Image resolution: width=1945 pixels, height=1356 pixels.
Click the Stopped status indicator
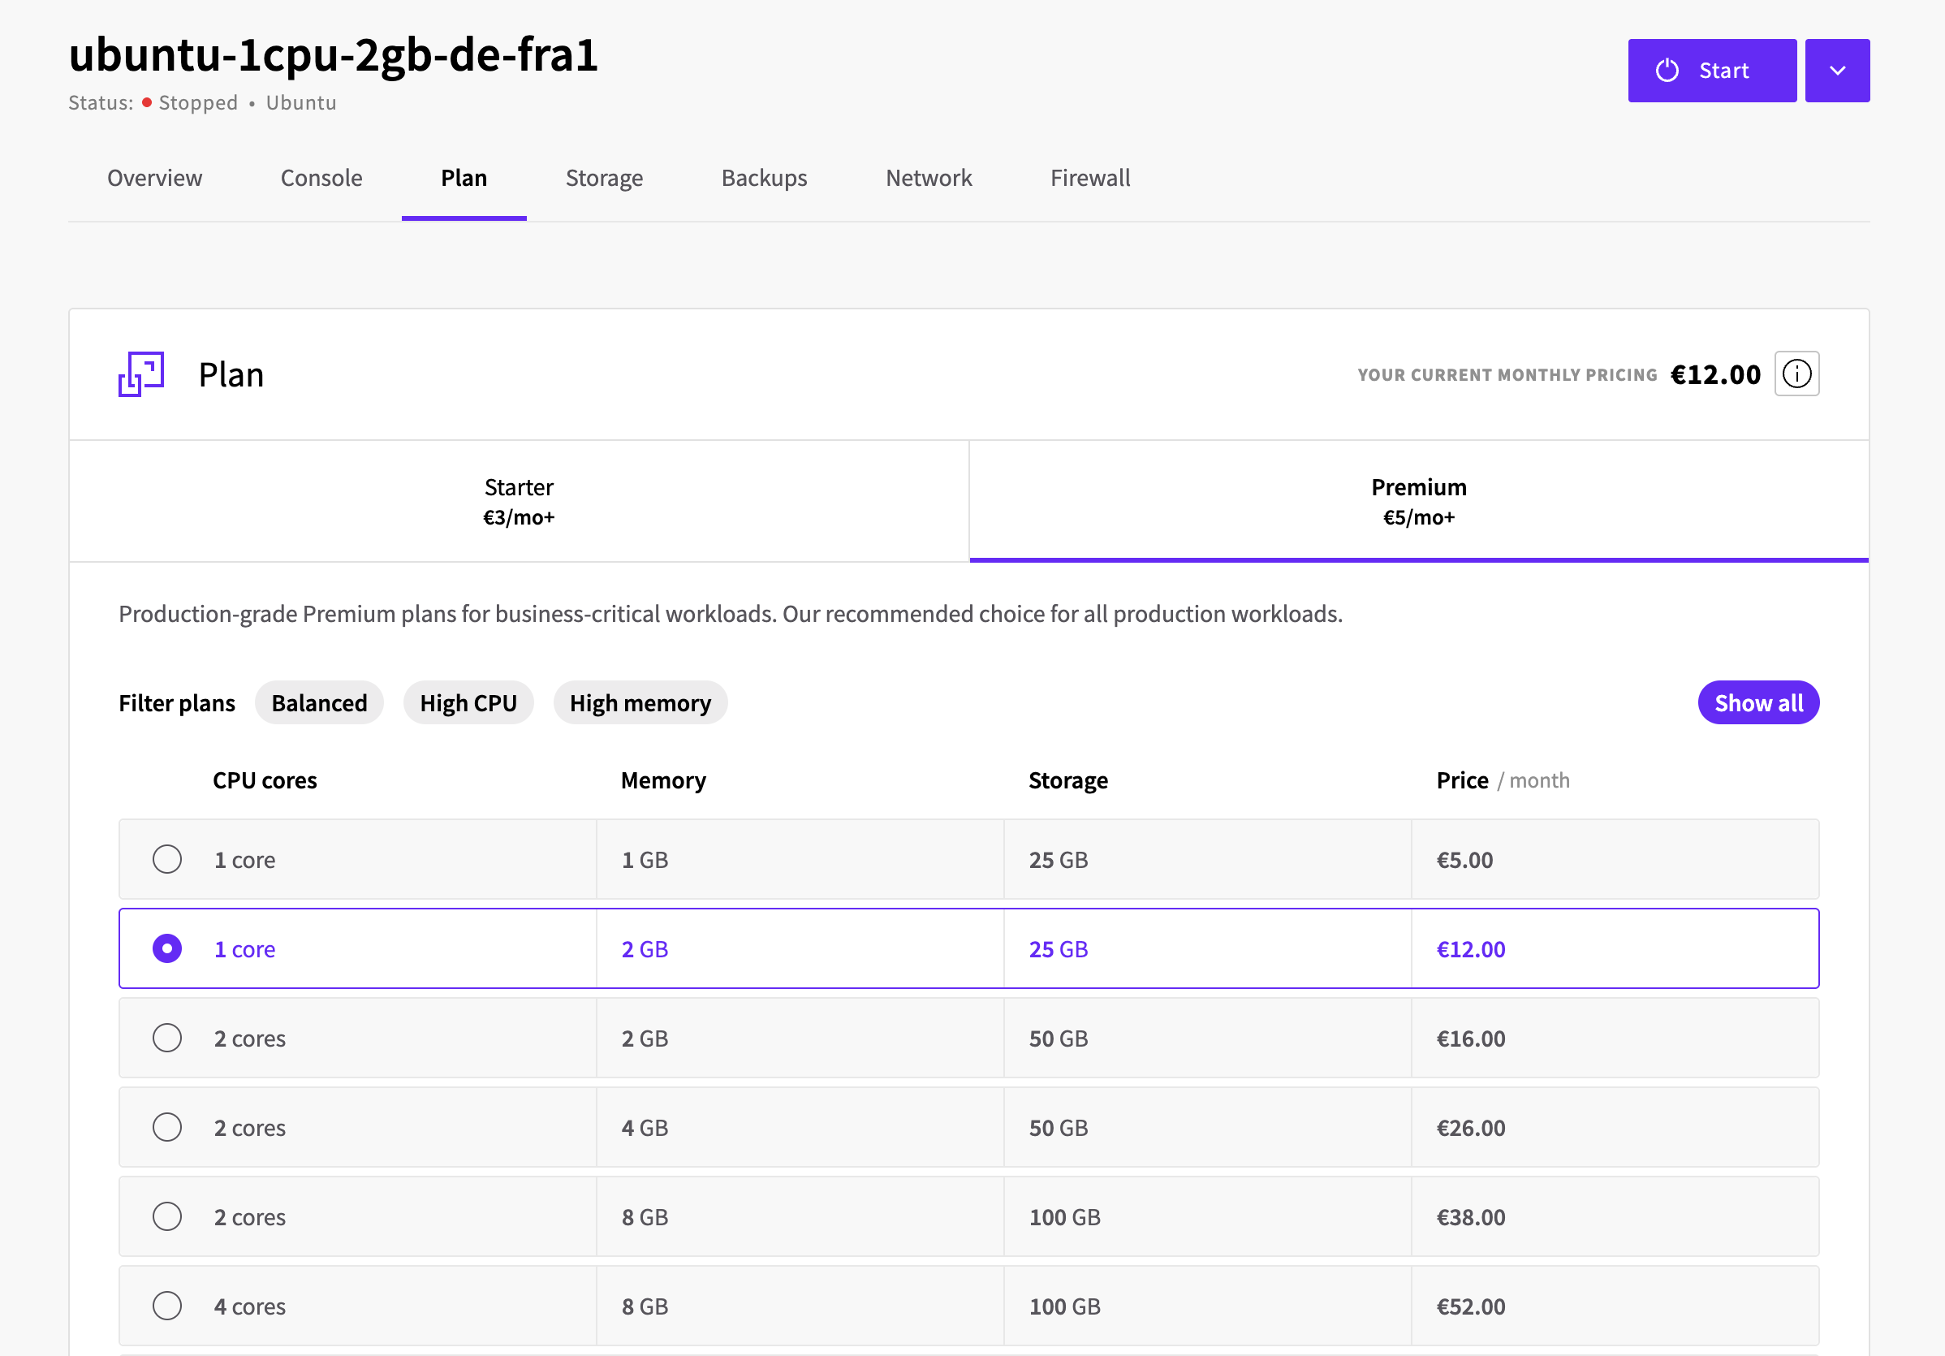(190, 102)
